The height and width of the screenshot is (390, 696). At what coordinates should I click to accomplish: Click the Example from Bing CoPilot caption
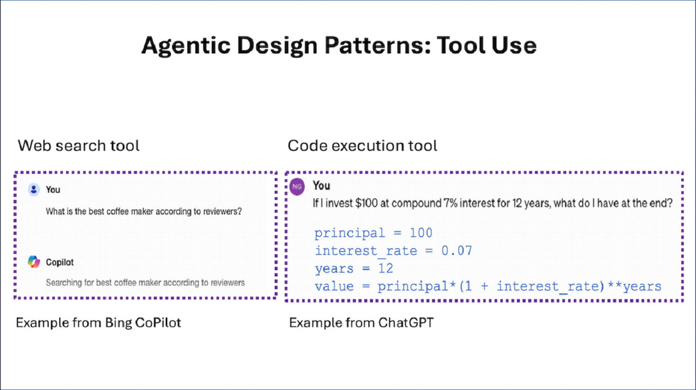pos(98,322)
